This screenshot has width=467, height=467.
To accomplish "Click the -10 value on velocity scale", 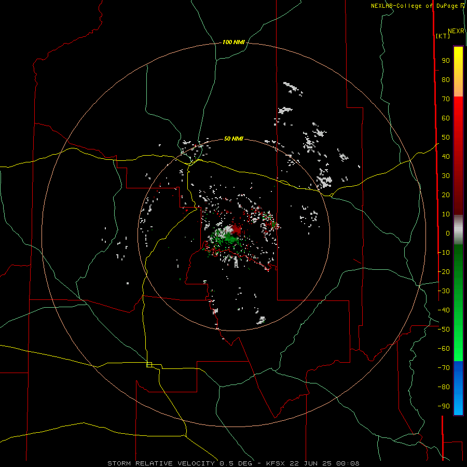I will (x=444, y=253).
